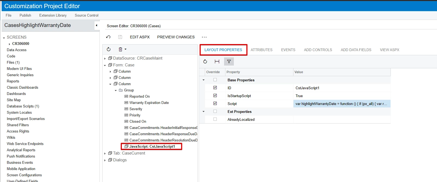This screenshot has height=182, width=437.
Task: Uncheck the IsStartupScript override checkbox
Action: click(x=215, y=96)
